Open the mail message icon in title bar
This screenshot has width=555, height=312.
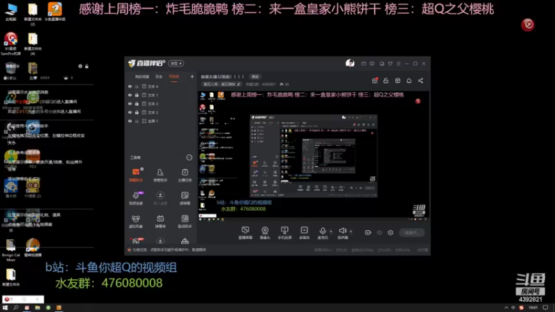tap(364, 64)
